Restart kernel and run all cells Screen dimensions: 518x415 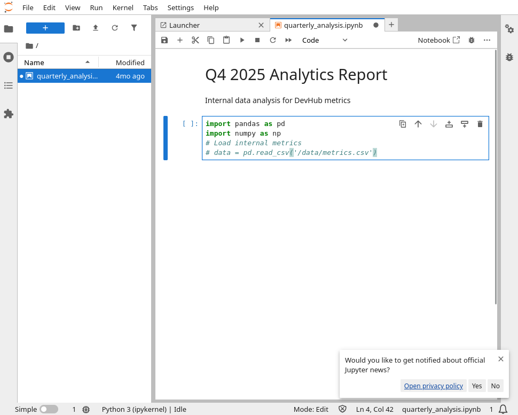tap(288, 40)
